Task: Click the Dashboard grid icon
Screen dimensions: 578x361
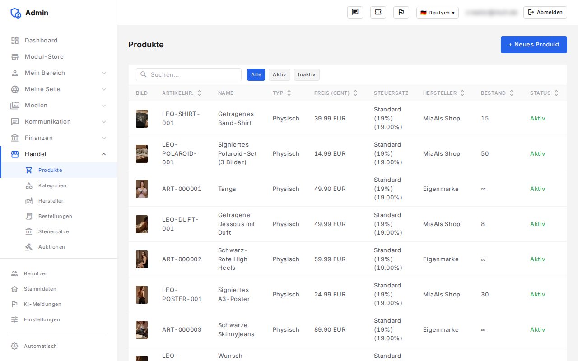Action: [15, 41]
